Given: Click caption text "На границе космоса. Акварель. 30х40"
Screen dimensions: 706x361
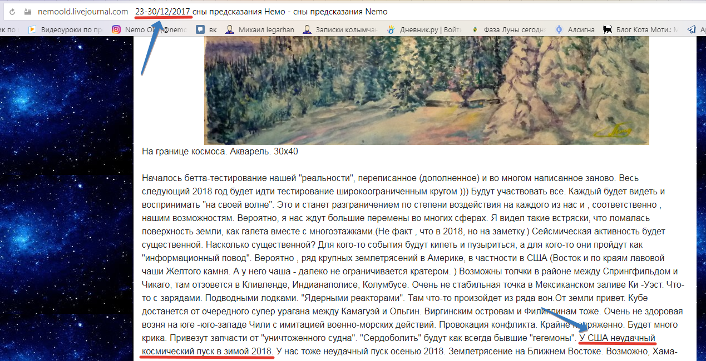Looking at the screenshot, I should pyautogui.click(x=220, y=152).
